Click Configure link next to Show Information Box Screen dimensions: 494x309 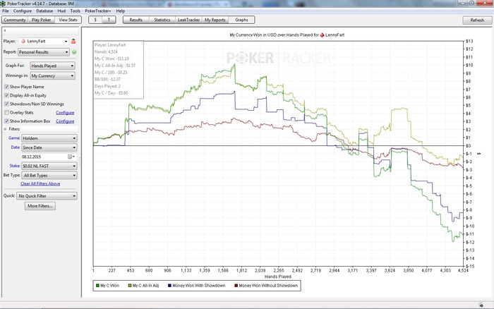65,121
